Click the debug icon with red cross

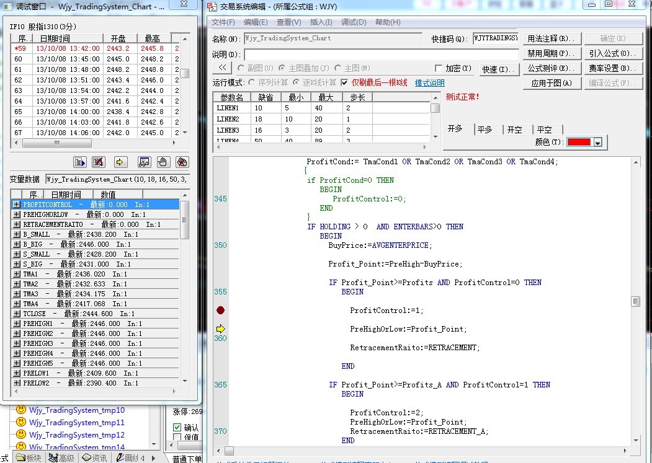tap(98, 162)
